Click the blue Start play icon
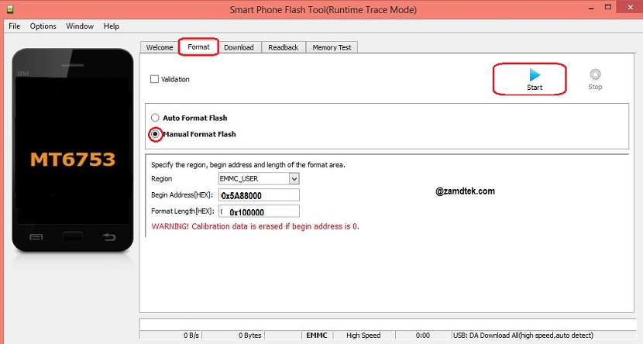This screenshot has width=643, height=344. point(535,74)
